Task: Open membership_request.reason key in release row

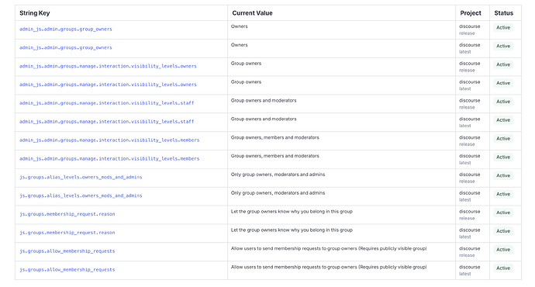Action: pos(67,214)
